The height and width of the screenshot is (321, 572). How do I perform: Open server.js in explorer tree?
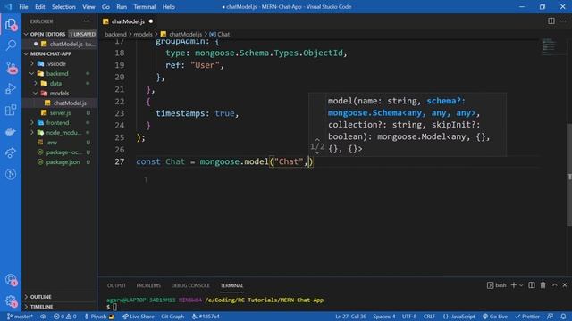(60, 113)
